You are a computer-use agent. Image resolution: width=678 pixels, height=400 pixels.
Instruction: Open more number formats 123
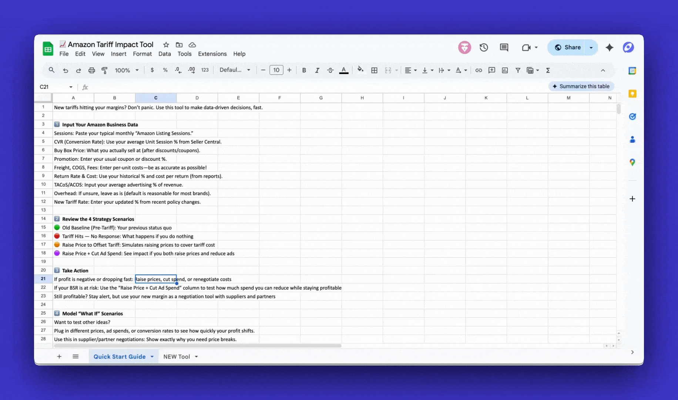click(x=205, y=70)
